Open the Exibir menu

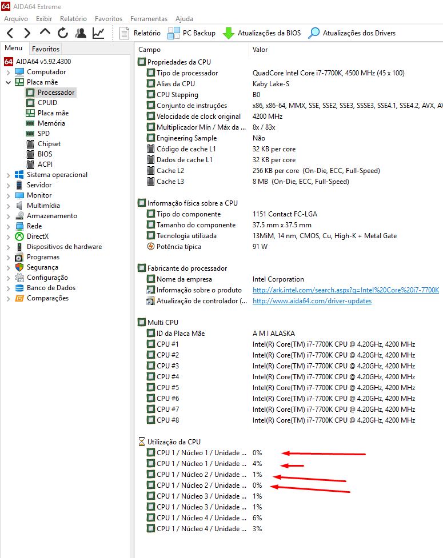44,18
